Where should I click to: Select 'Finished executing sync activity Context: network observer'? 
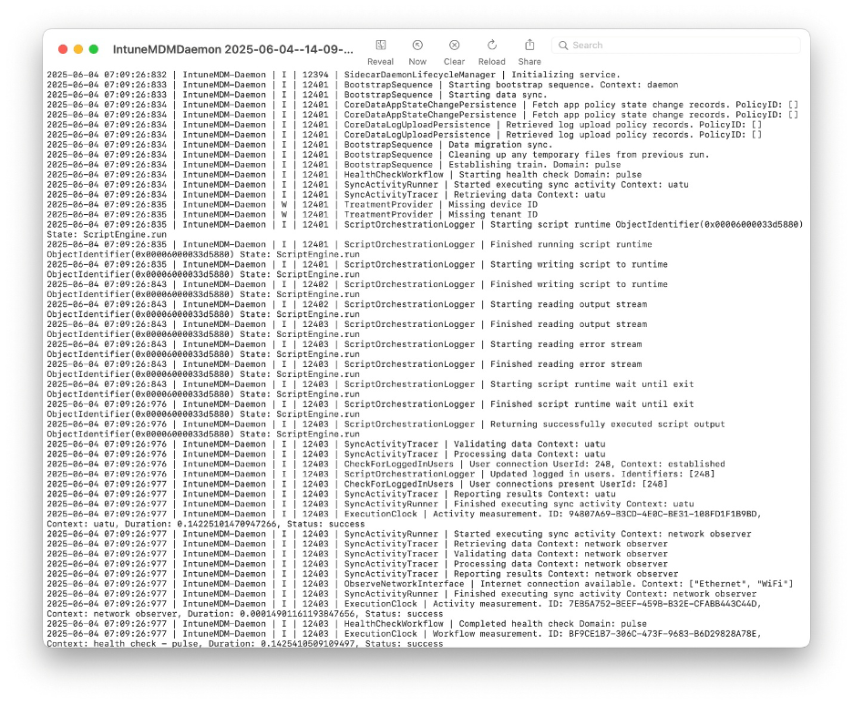(x=402, y=594)
